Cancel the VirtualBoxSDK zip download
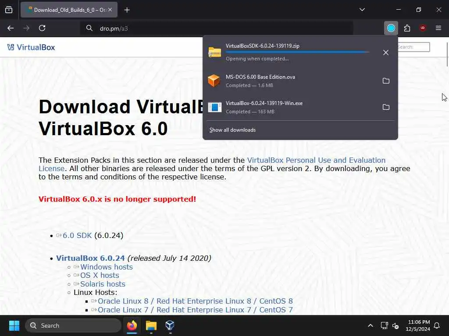The image size is (449, 336). (x=386, y=52)
